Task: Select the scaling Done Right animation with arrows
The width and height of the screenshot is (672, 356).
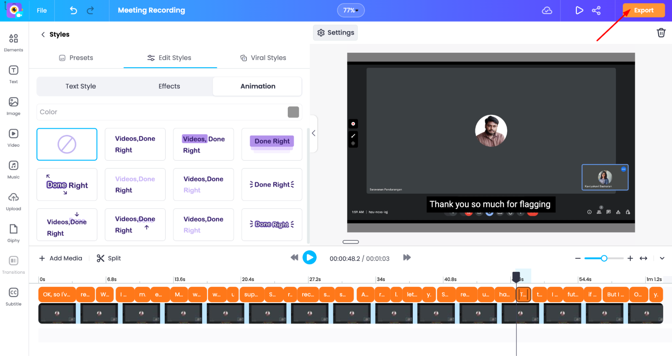Action: pyautogui.click(x=67, y=185)
